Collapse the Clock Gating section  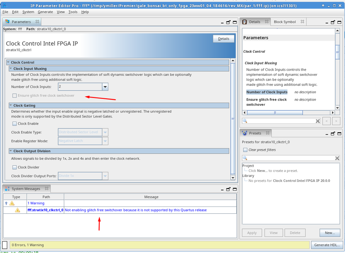click(11, 105)
